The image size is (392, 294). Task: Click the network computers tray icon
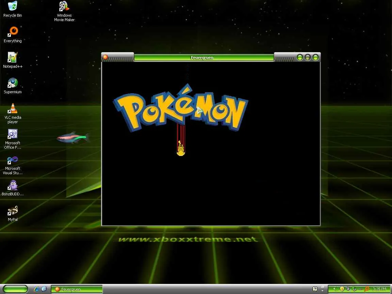click(x=354, y=289)
